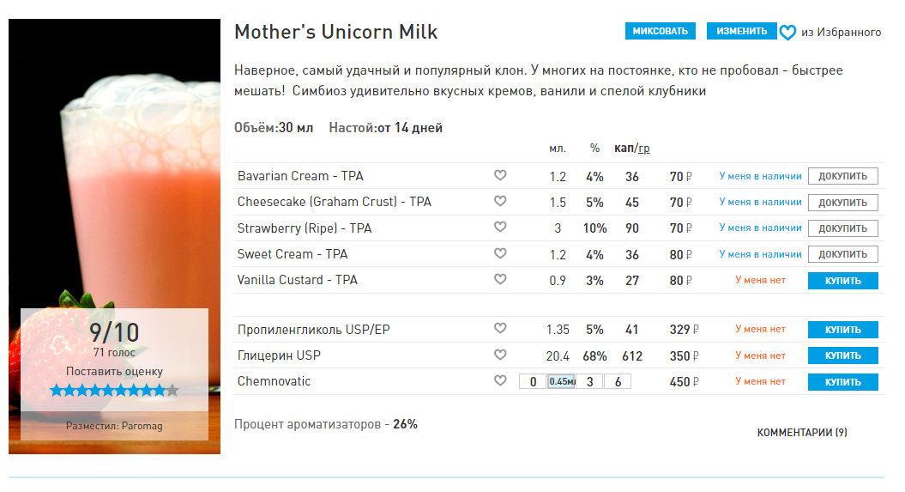The height and width of the screenshot is (492, 905).
Task: Click ДОКУПИТЬ for Bavarian Cream - TPA
Action: [x=842, y=177]
